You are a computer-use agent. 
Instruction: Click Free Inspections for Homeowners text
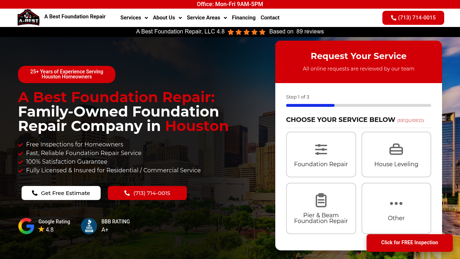click(75, 144)
